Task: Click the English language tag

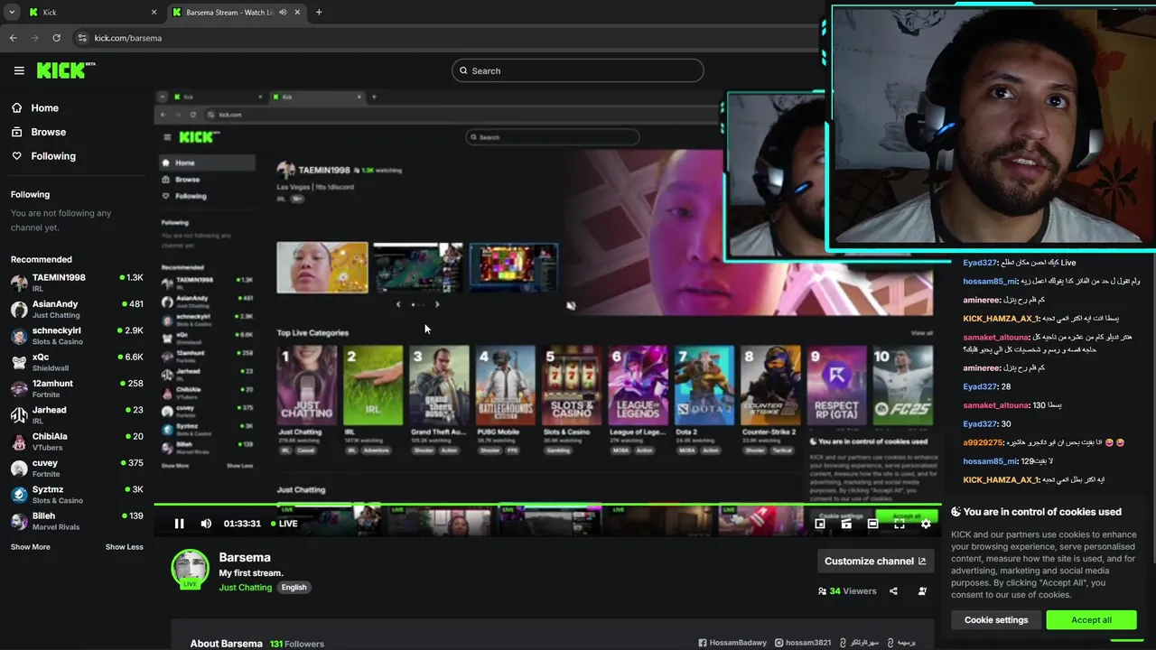Action: coord(294,588)
